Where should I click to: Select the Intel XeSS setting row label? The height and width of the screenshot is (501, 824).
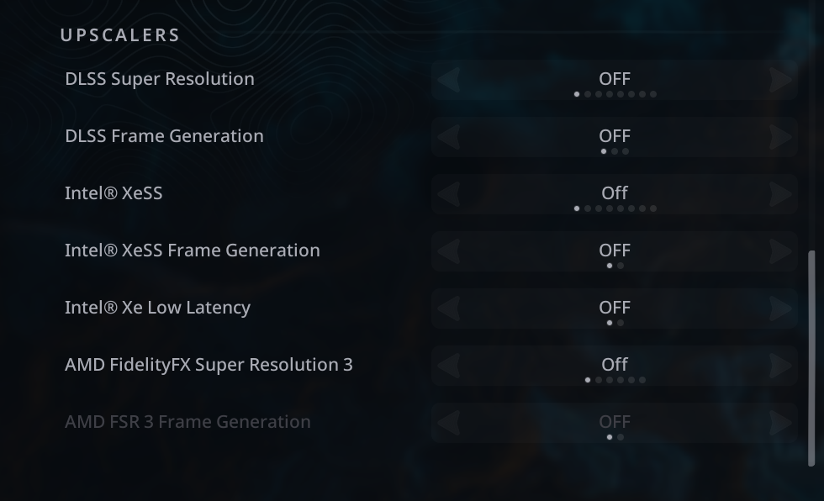pyautogui.click(x=114, y=193)
